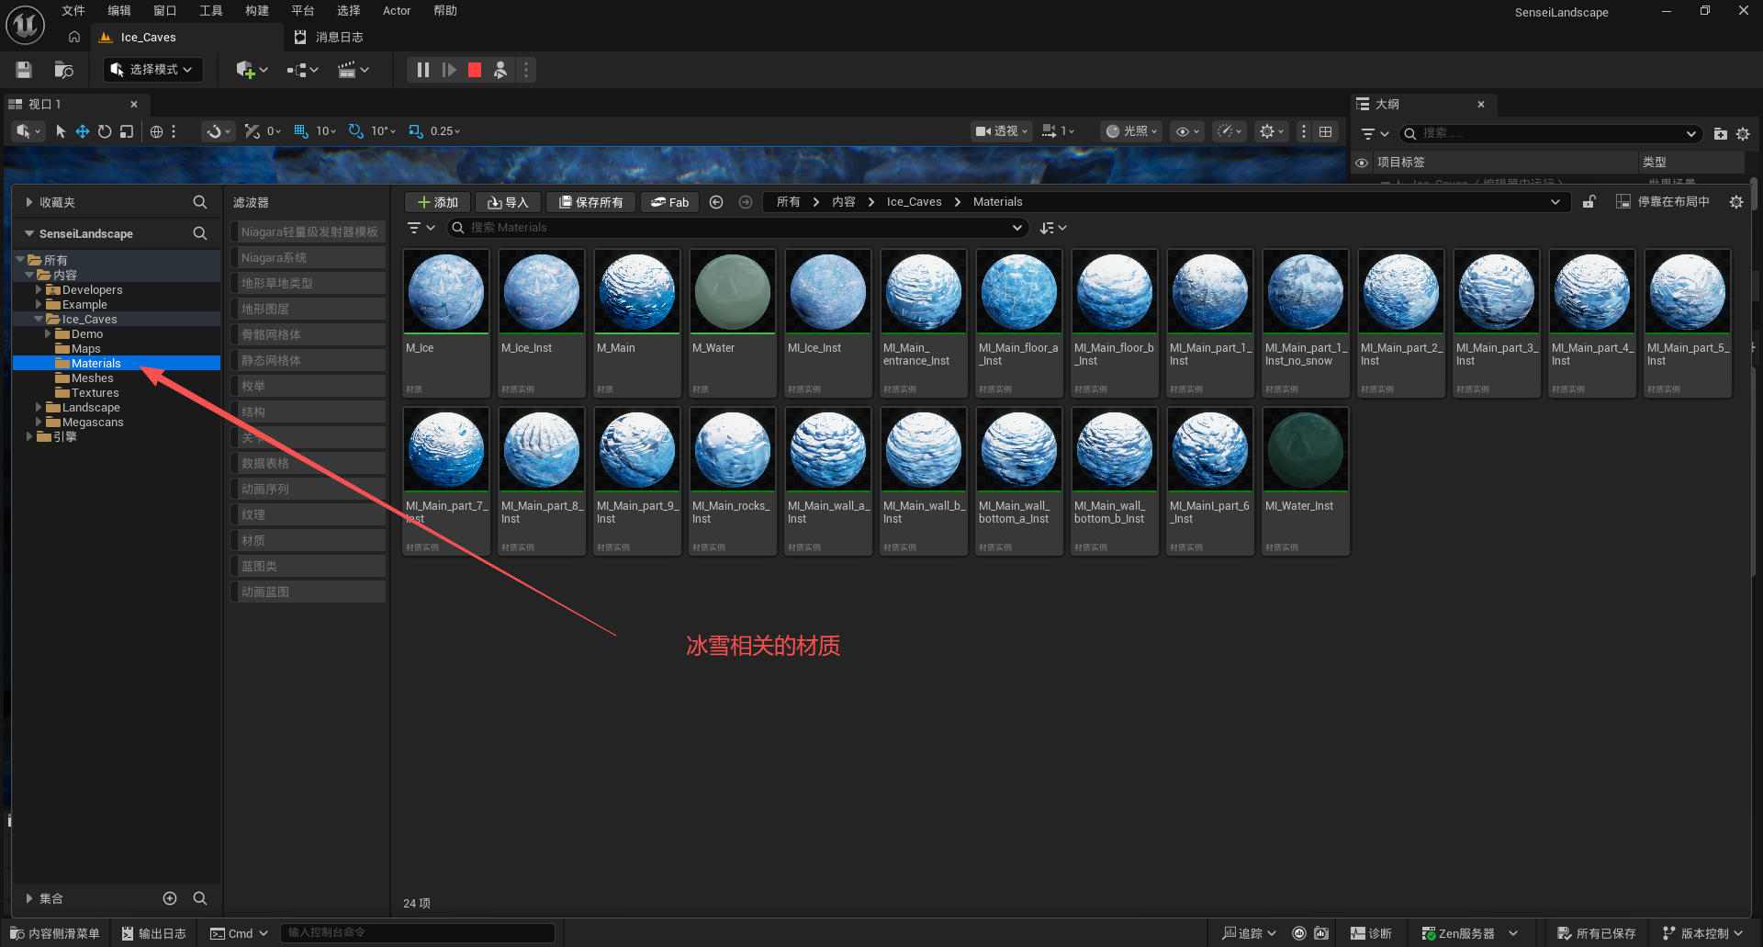1763x947 pixels.
Task: Select the MI_Water_Inst material instance thumbnail
Action: [1305, 451]
